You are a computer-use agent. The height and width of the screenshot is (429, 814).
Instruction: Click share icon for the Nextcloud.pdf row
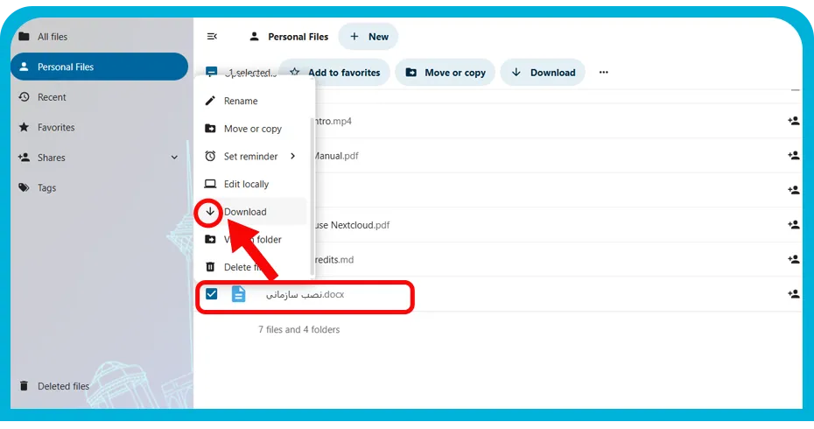pos(793,225)
